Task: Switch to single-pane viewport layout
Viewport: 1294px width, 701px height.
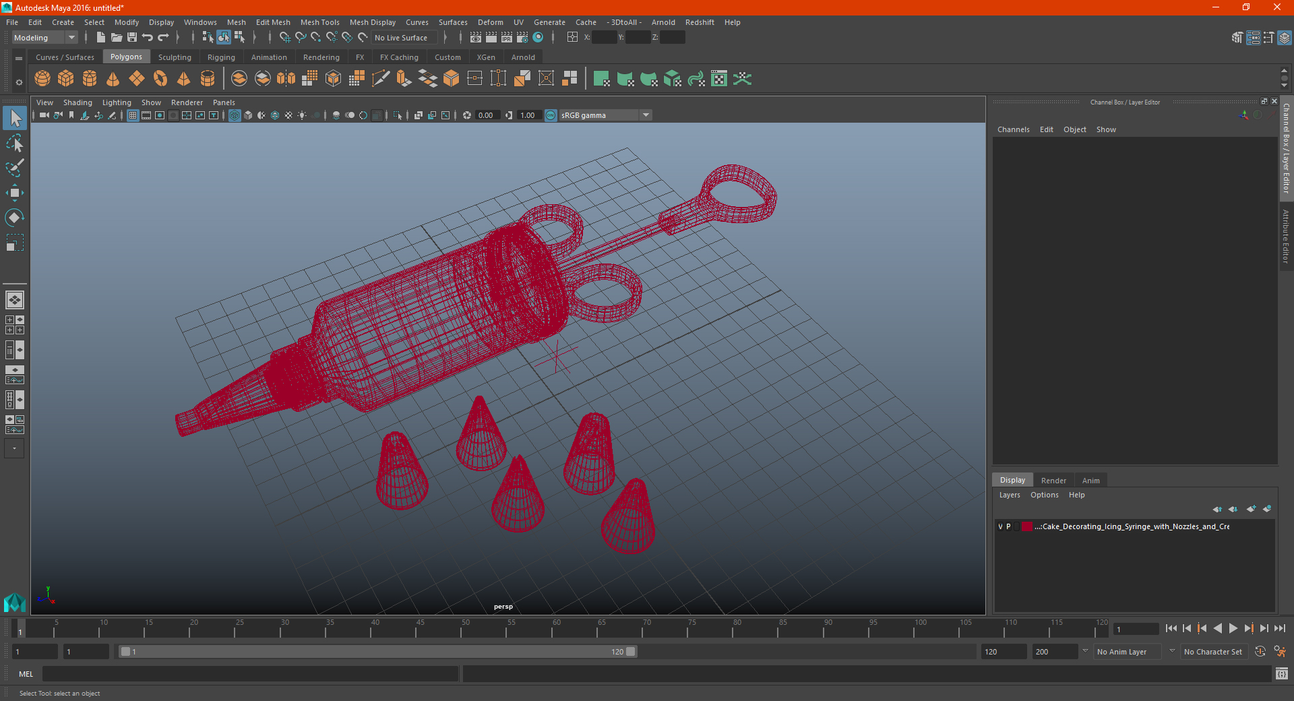Action: tap(15, 300)
